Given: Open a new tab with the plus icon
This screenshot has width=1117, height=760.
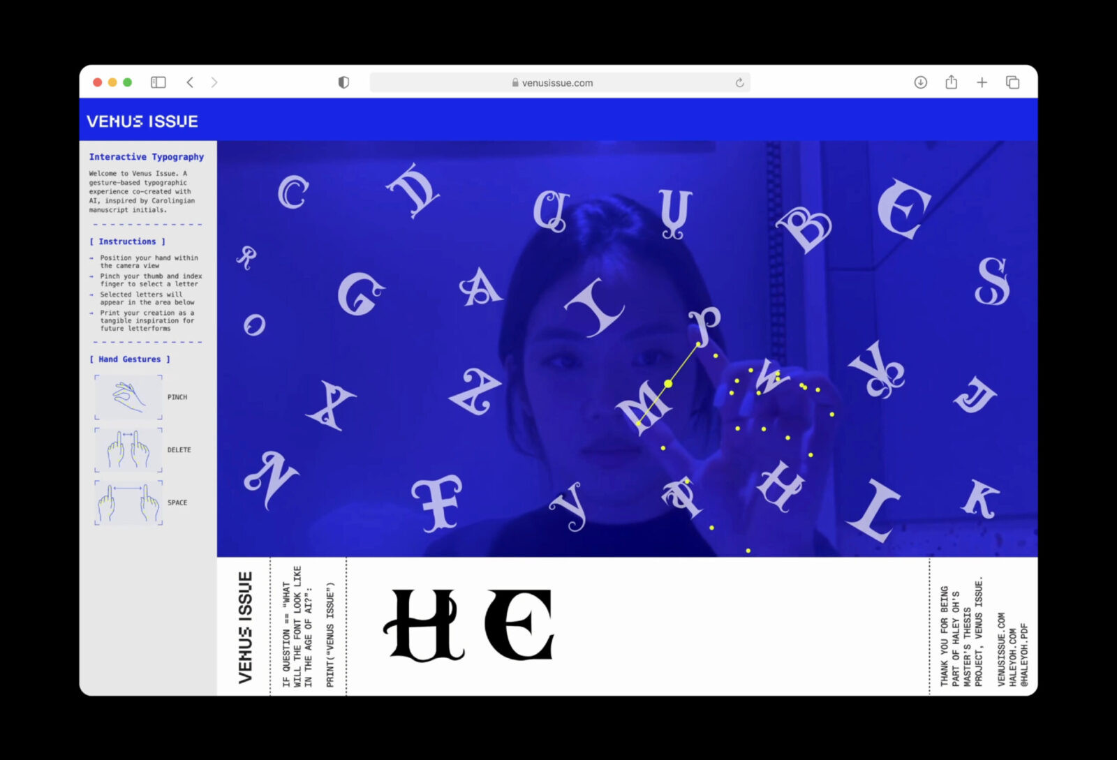Looking at the screenshot, I should click(x=982, y=82).
